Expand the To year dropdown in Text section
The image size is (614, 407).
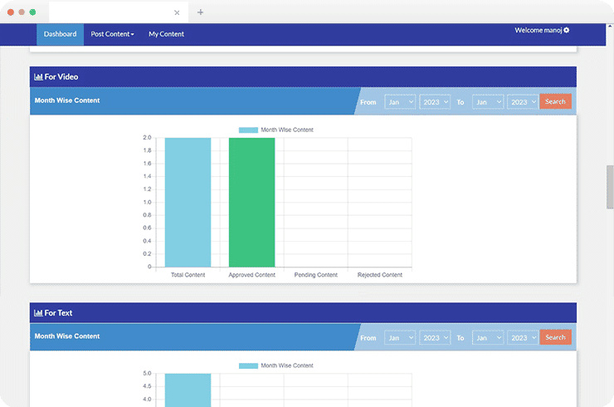[x=523, y=338]
